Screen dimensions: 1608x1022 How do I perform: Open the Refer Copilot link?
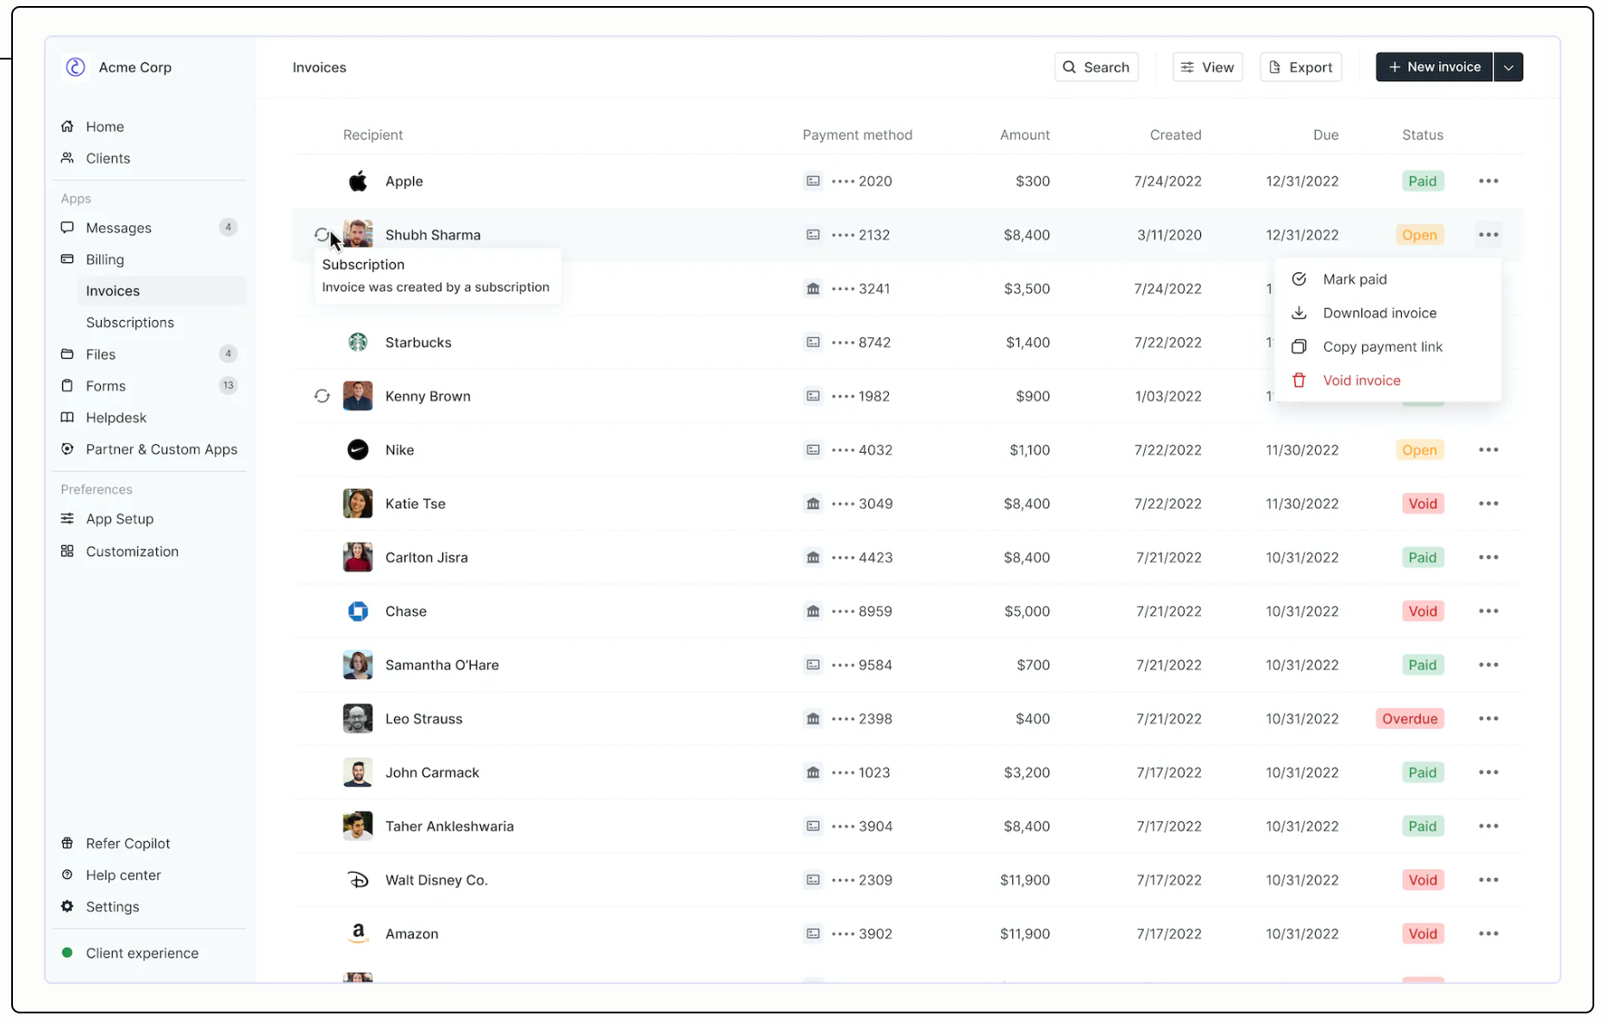[x=127, y=843]
